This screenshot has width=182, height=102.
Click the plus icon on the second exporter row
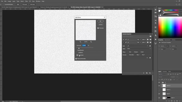148,42
